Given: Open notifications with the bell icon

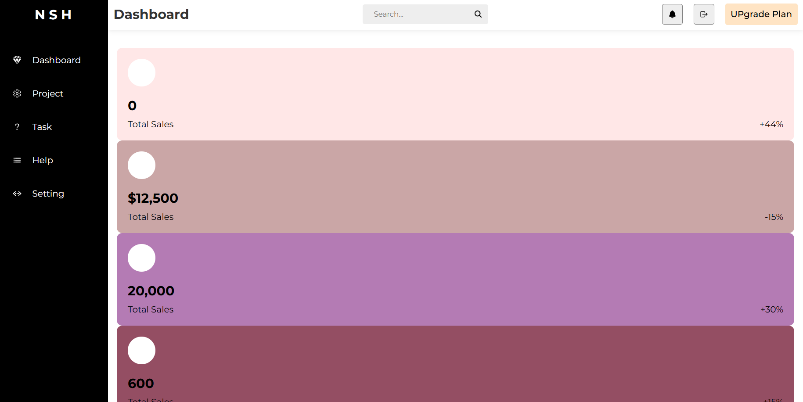Looking at the screenshot, I should 672,14.
